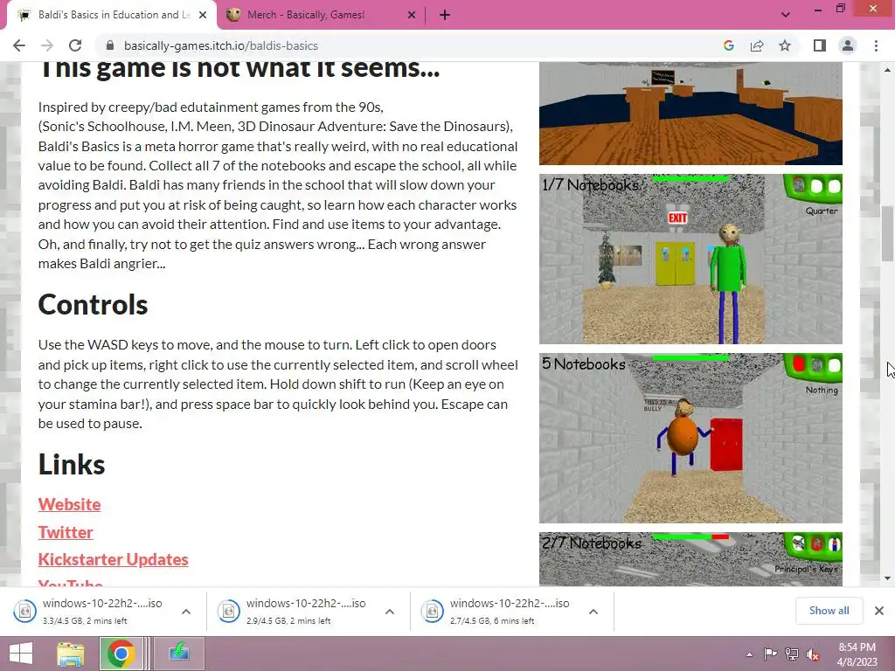Switch to Merch - Basically, Games! tab
The height and width of the screenshot is (671, 895).
pos(322,15)
